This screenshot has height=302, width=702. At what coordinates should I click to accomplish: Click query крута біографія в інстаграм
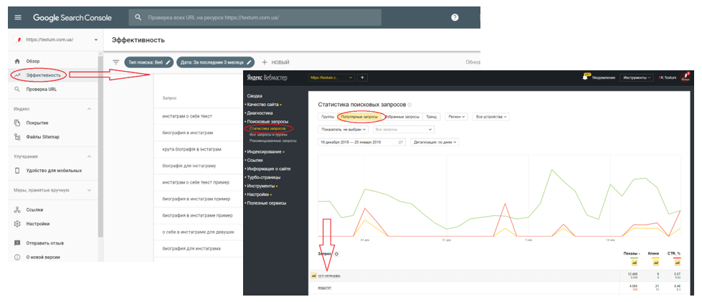click(192, 148)
